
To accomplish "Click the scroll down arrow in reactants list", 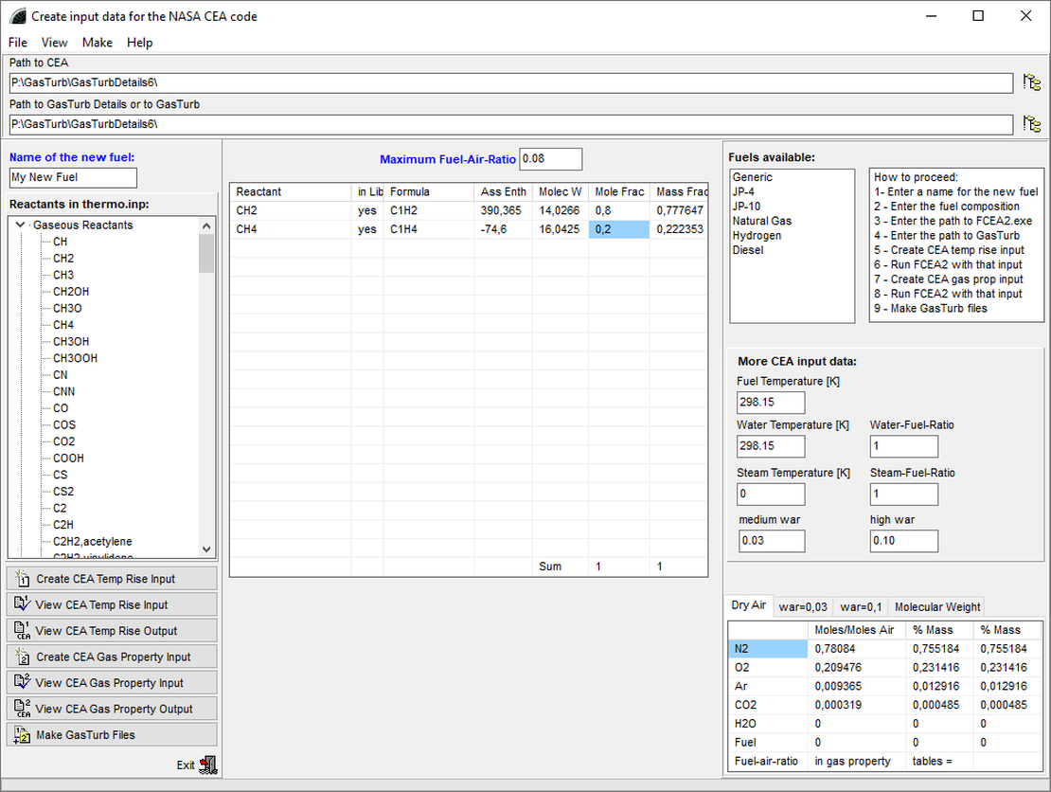I will 206,549.
